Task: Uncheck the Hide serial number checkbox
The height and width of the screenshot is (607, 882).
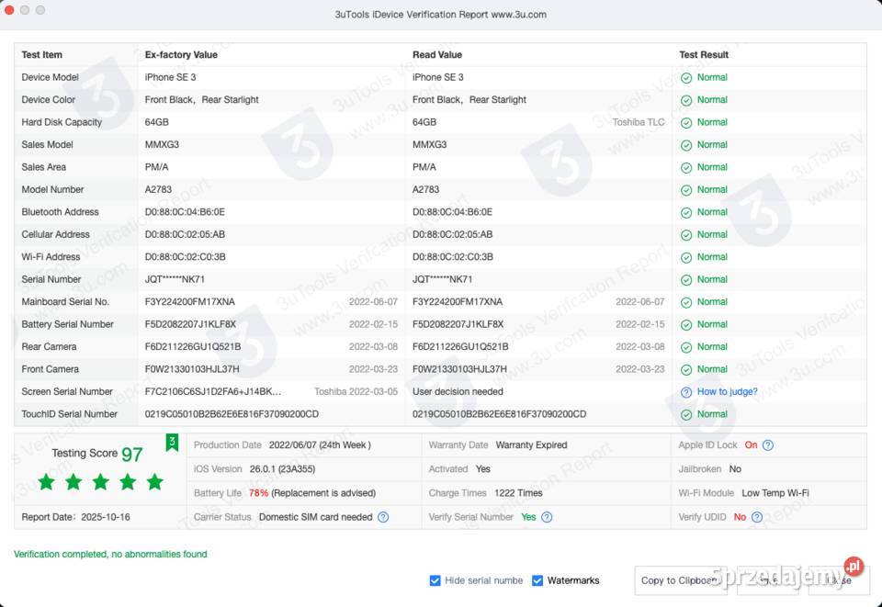Action: [x=435, y=580]
